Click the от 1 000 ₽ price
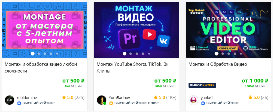273x112 pixels. (255, 81)
